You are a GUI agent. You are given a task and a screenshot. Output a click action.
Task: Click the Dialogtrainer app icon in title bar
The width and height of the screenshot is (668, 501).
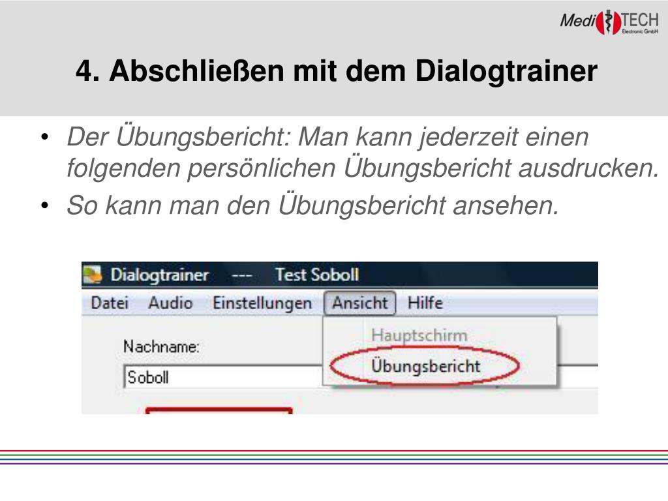coord(93,275)
